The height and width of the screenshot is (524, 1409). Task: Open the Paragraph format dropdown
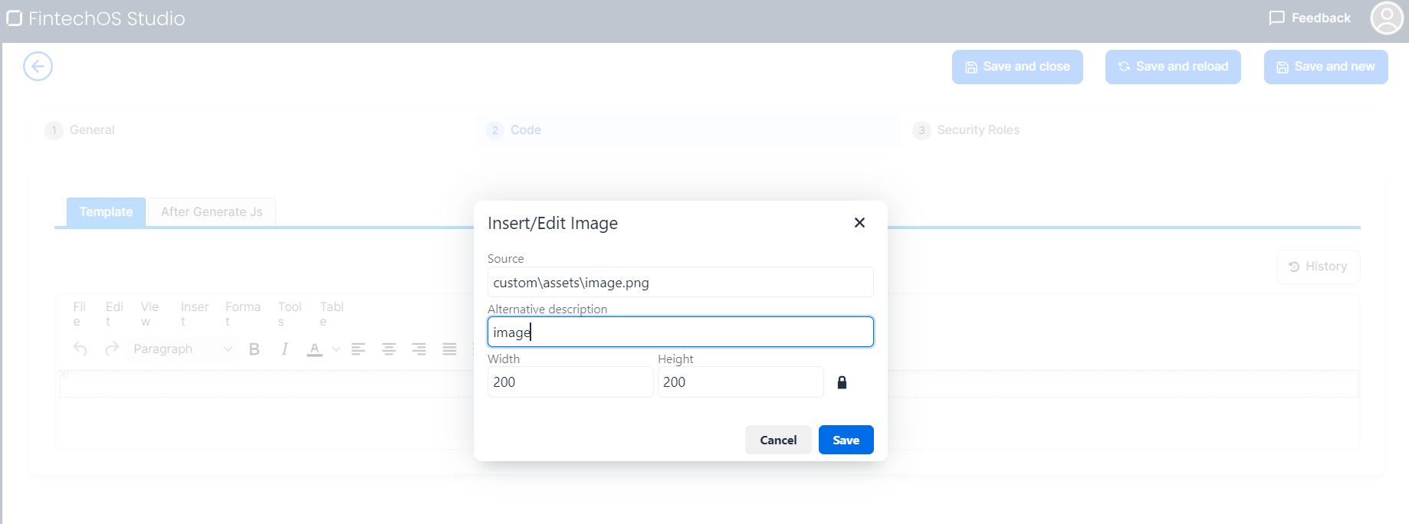pos(182,349)
